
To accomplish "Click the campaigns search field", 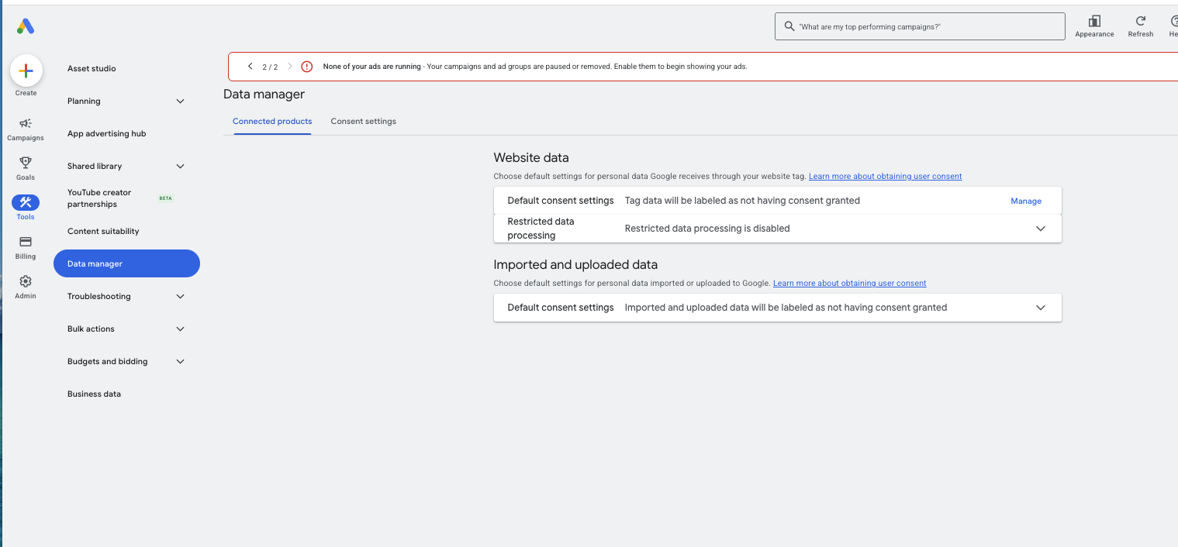I will (920, 26).
